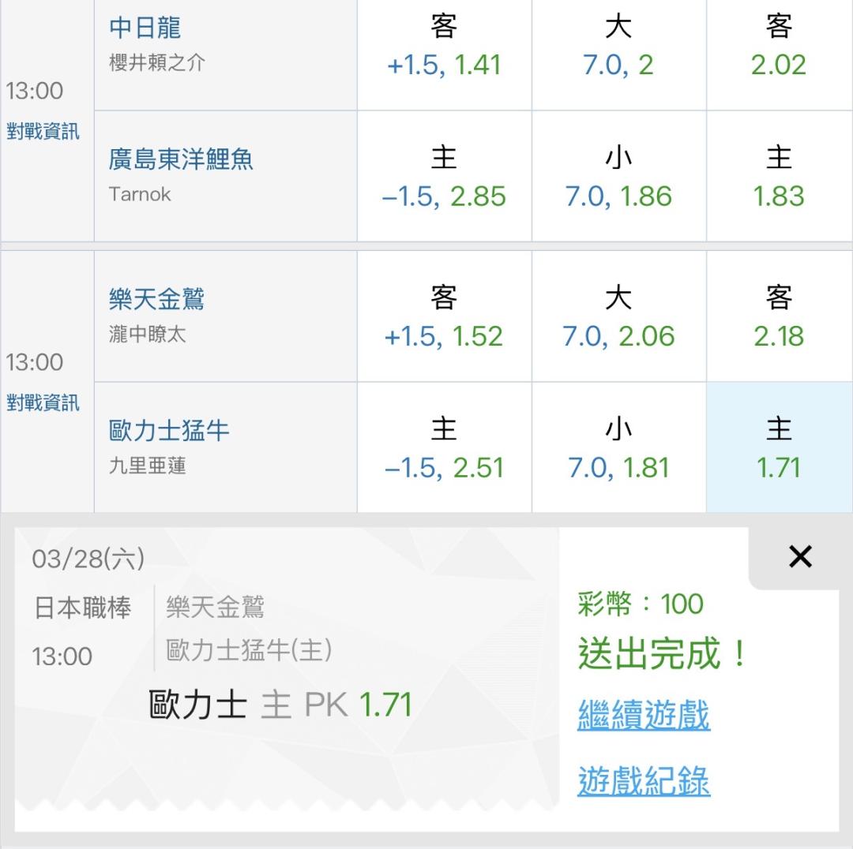This screenshot has width=853, height=849.
Task: Select 廣島 home handicap -1.5, 2.85
Action: point(444,177)
